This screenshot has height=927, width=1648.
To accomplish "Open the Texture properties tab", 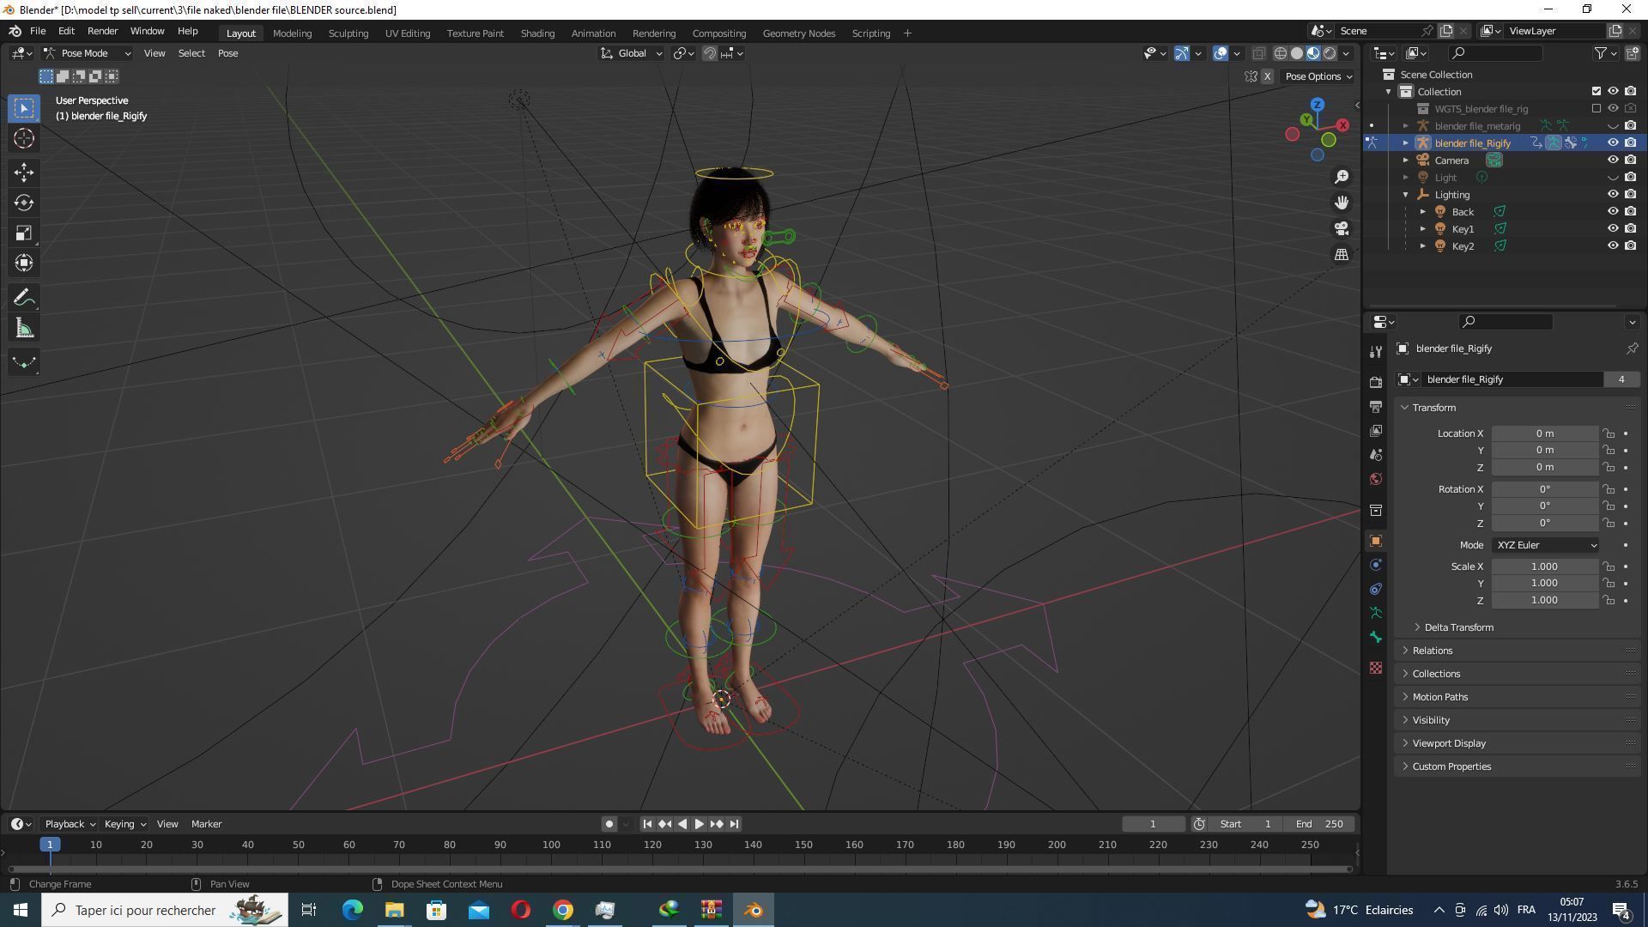I will click(x=1376, y=668).
